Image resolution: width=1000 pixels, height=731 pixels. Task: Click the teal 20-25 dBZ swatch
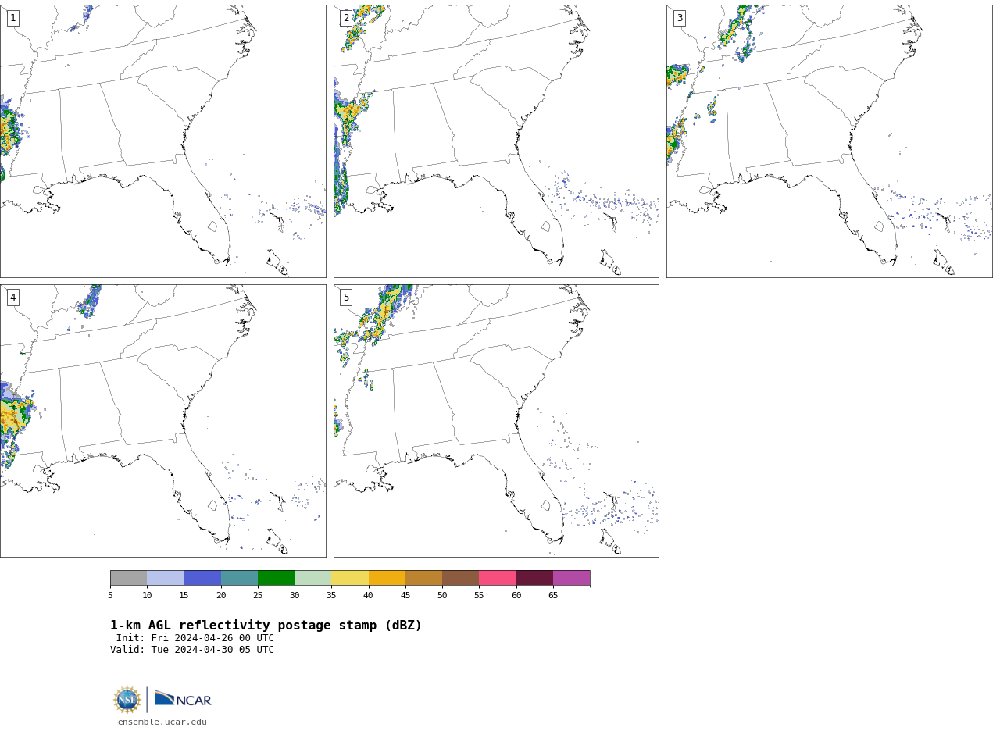239,578
